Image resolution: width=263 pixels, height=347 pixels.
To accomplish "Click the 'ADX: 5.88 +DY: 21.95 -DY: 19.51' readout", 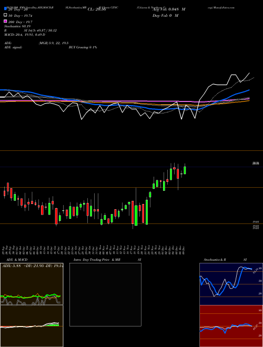I will point(33,266).
